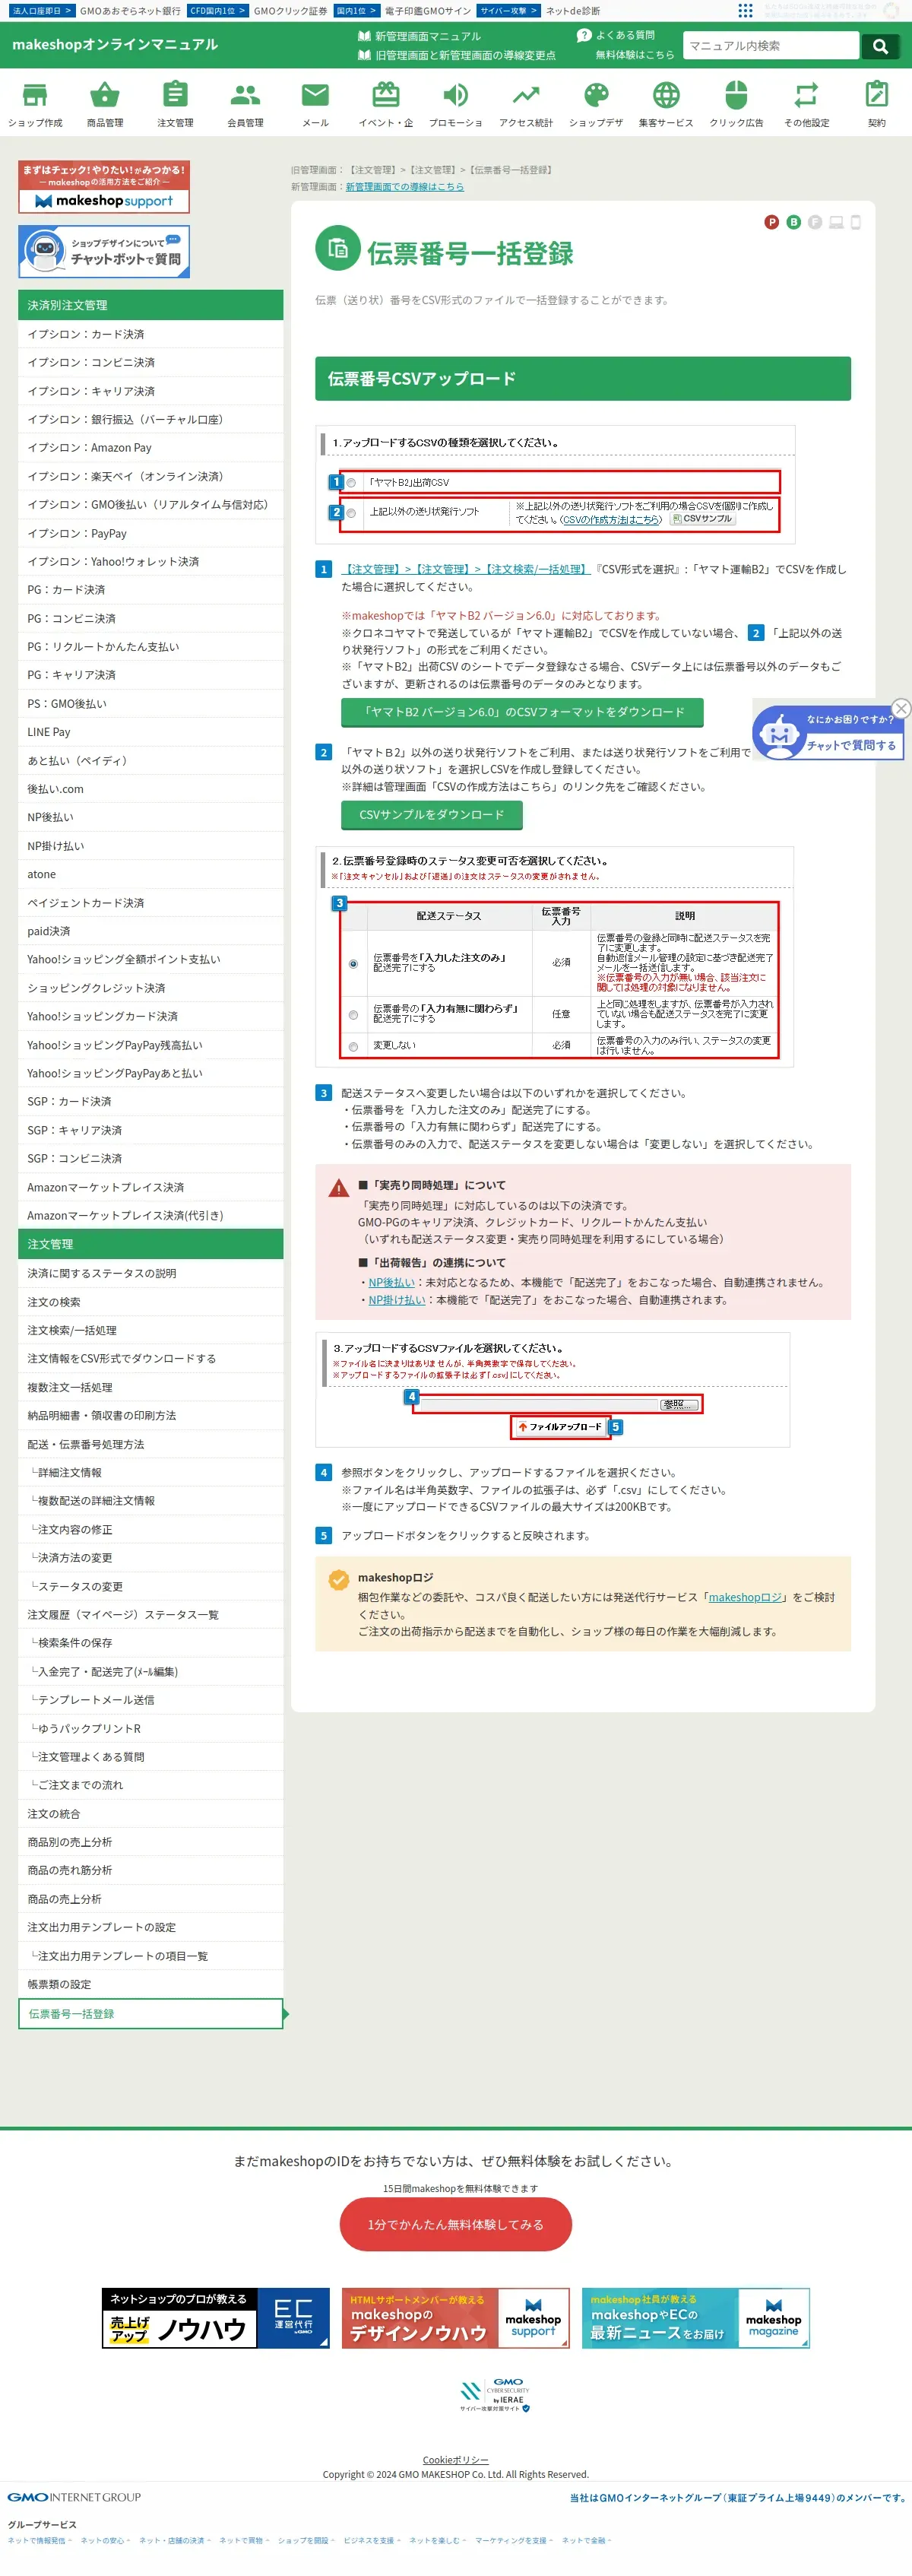Click the よくある質問 question icon
This screenshot has height=2576, width=912.
pos(584,35)
